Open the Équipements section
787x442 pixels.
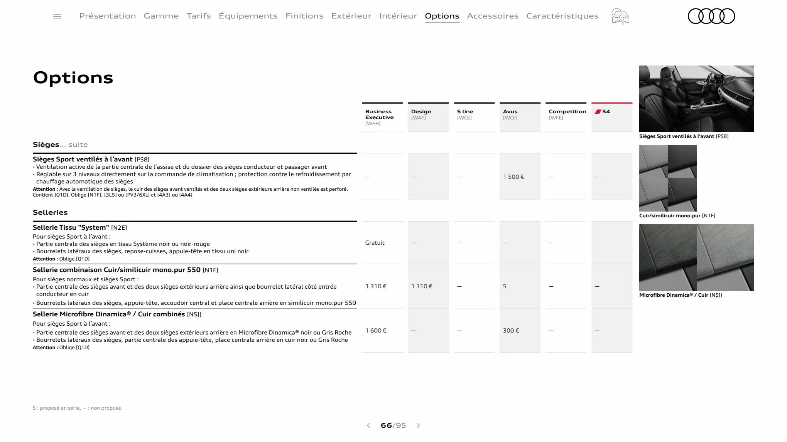(x=248, y=16)
